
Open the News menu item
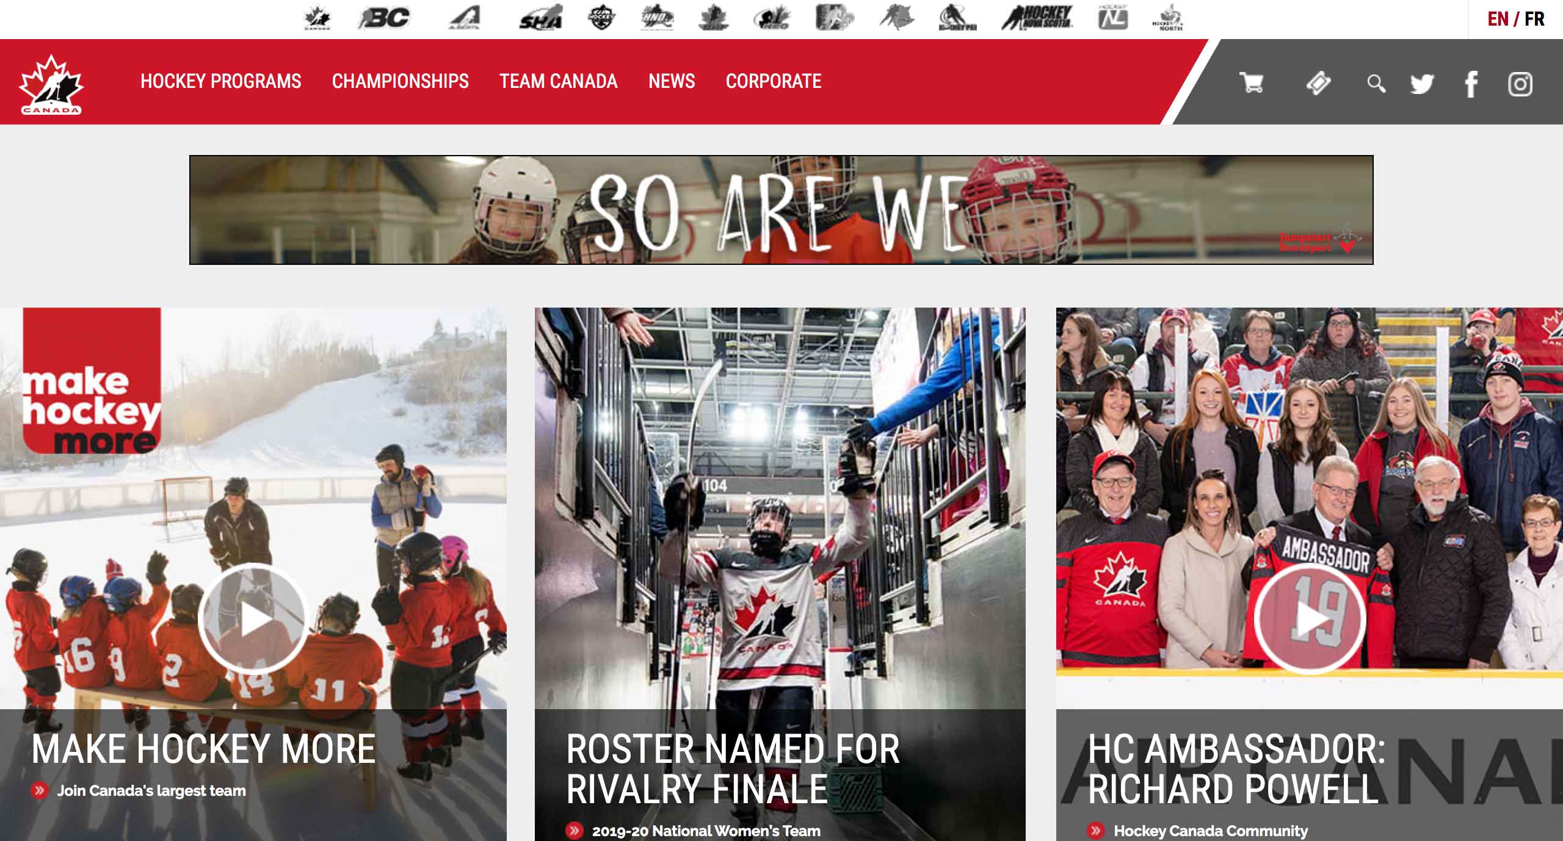pyautogui.click(x=672, y=81)
